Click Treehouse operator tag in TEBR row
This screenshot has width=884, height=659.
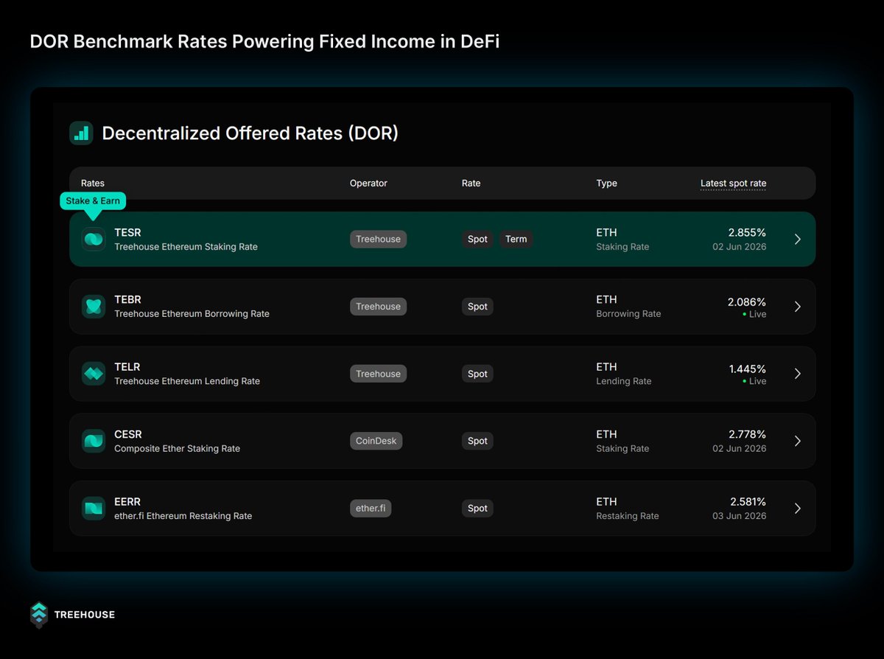pos(378,307)
